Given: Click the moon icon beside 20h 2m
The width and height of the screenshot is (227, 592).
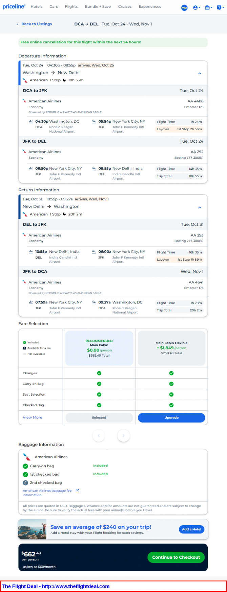Looking at the screenshot, I should coord(64,214).
